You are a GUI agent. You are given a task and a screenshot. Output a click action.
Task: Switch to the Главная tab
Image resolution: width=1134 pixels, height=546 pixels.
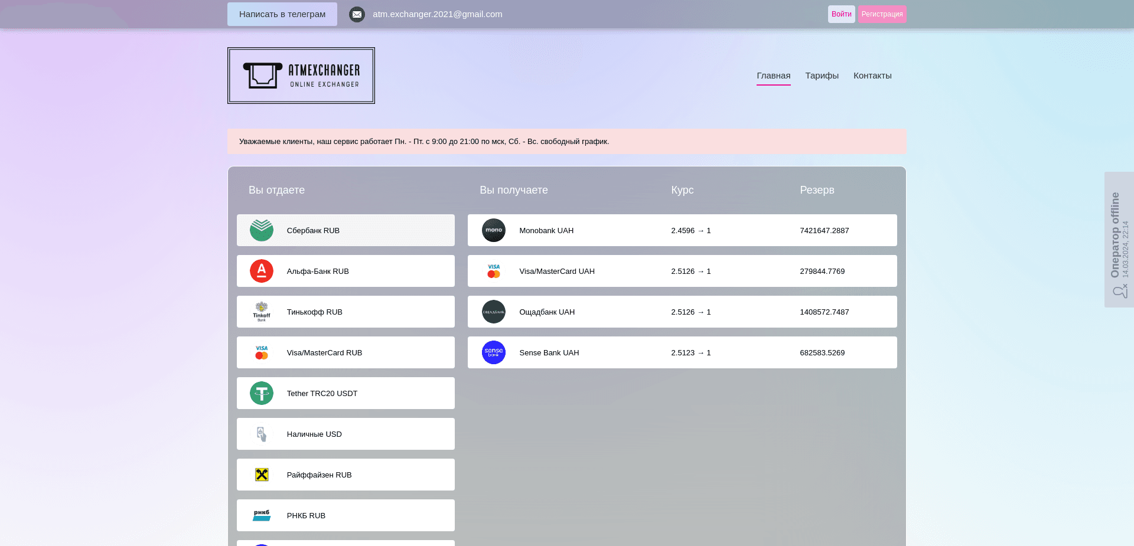coord(773,76)
